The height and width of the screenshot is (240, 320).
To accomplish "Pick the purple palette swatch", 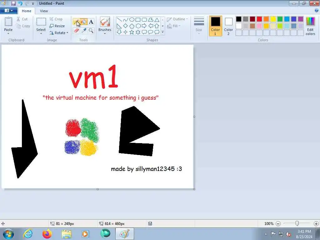I will tap(301, 19).
